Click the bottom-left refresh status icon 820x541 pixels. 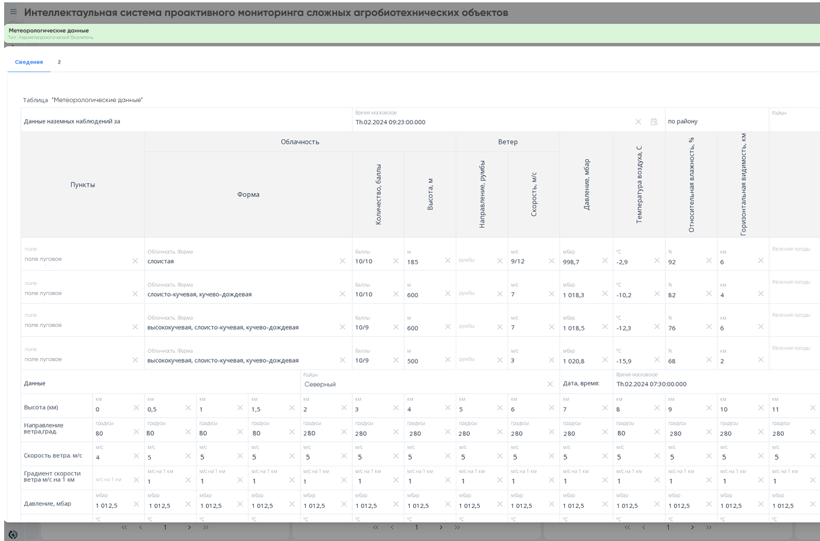click(13, 535)
